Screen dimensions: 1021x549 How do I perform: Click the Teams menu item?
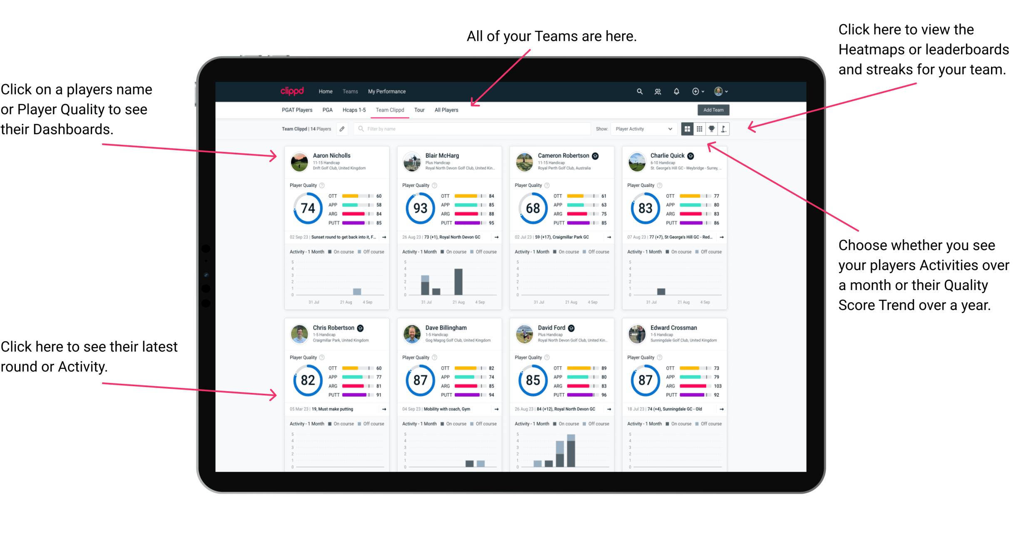(350, 91)
